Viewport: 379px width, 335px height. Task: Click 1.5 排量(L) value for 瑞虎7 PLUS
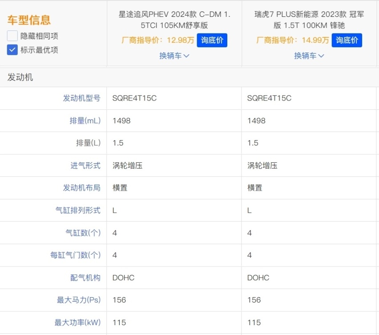(x=253, y=143)
